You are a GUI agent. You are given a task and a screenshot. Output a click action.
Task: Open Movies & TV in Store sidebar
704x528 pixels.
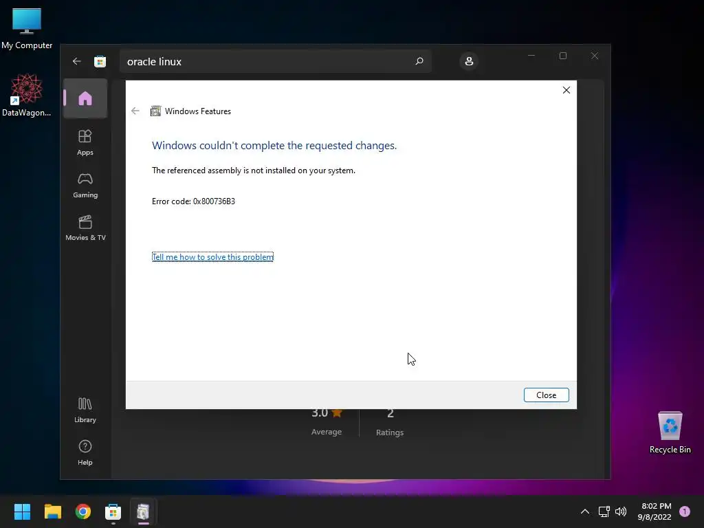pyautogui.click(x=85, y=228)
